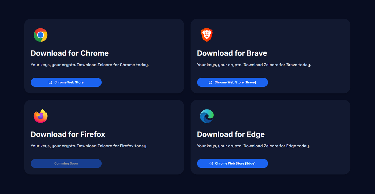The image size is (375, 194).
Task: Click the external-link icon inside the Brave button
Action: (x=210, y=82)
